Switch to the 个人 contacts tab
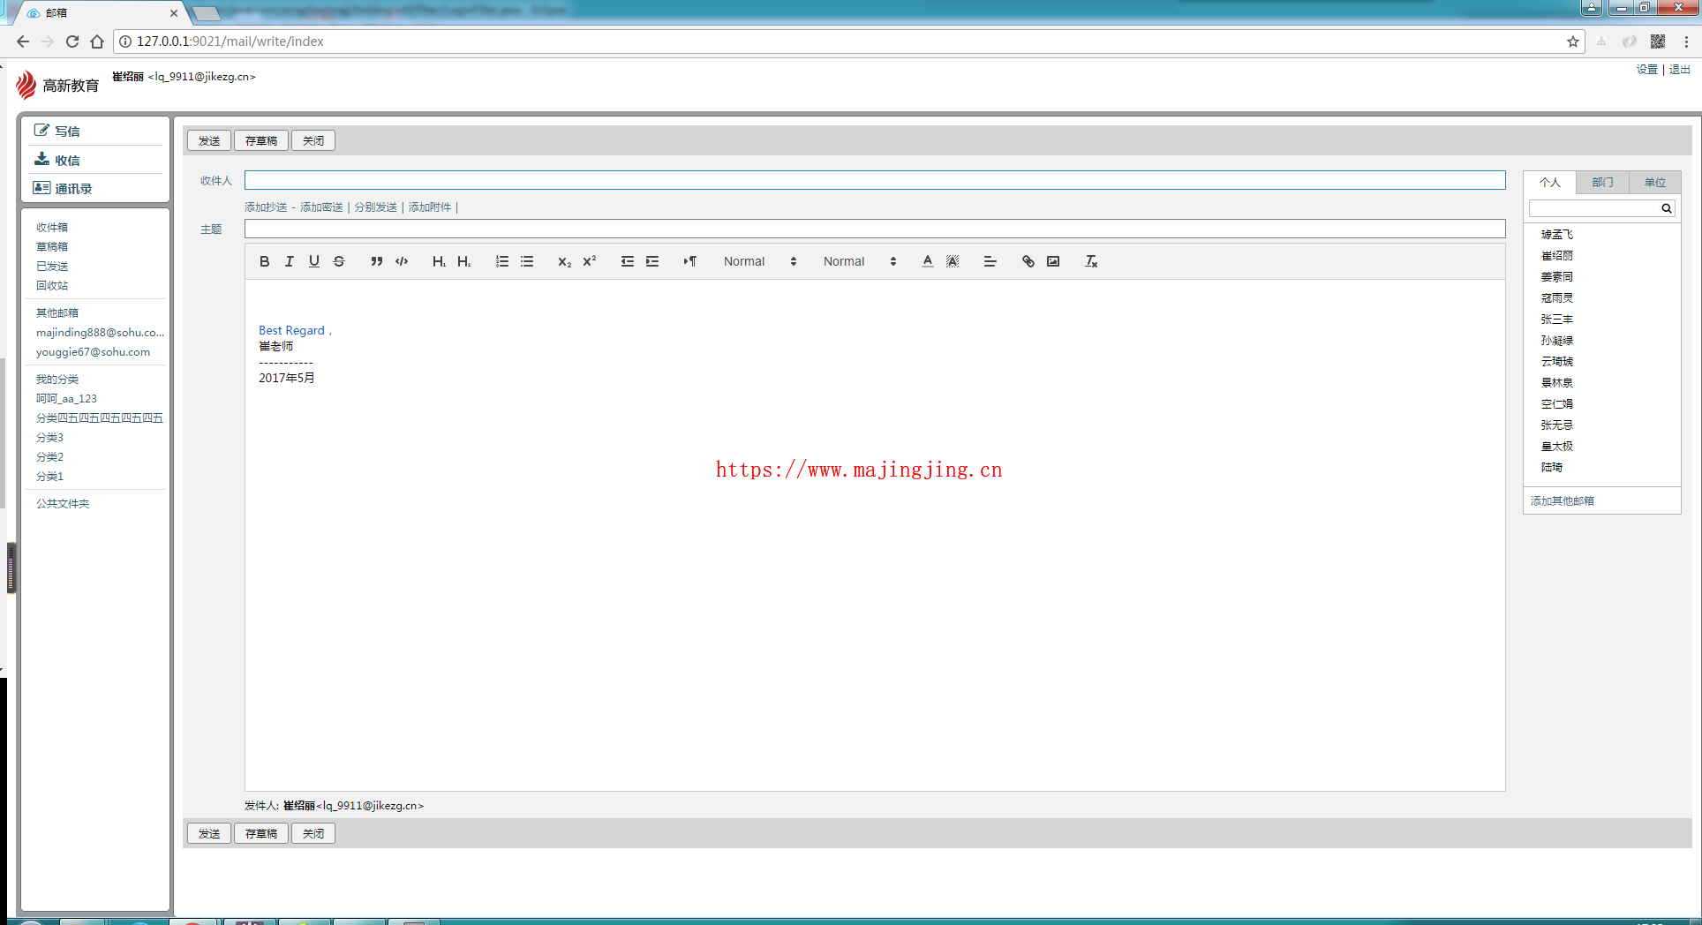 click(x=1550, y=183)
